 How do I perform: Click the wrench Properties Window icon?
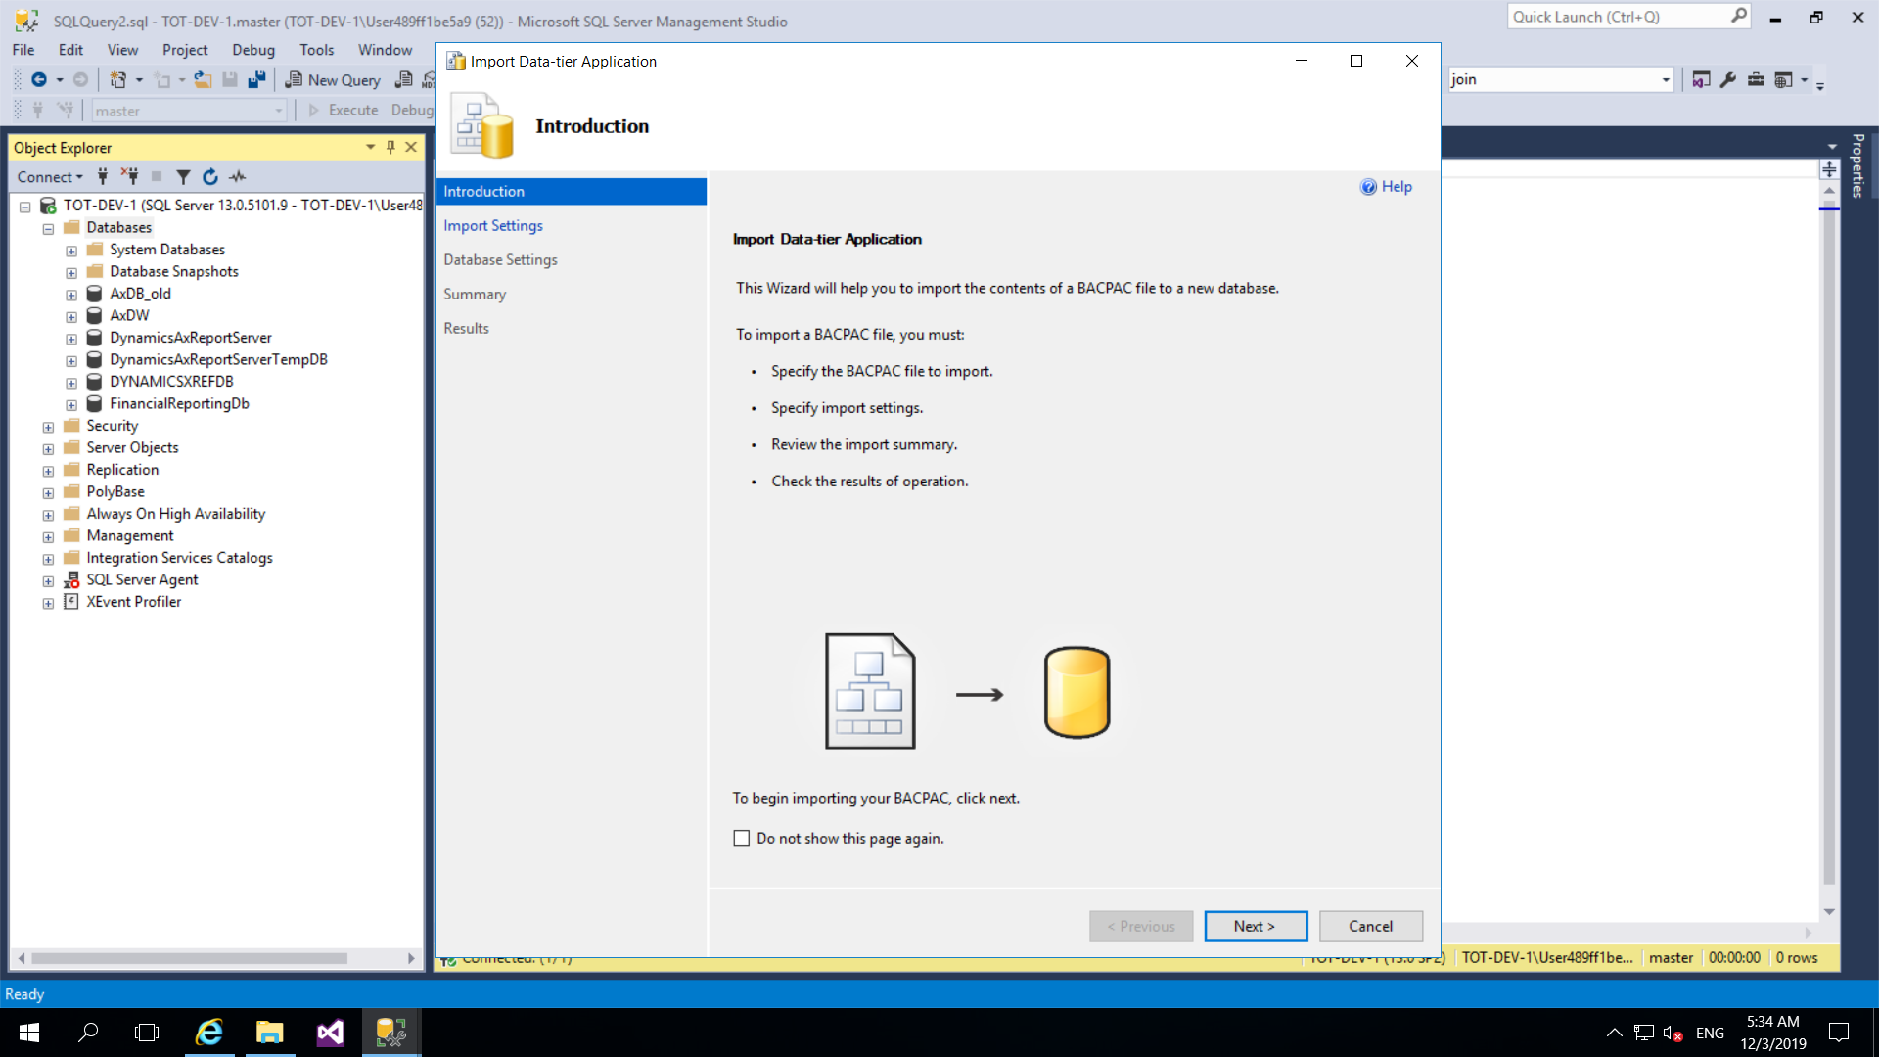pyautogui.click(x=1728, y=80)
